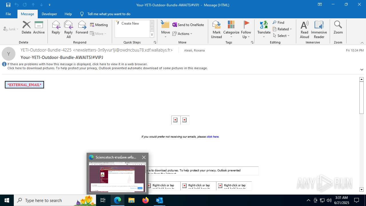Click second blocked image placeholder
The height and width of the screenshot is (206, 366).
pos(184,120)
